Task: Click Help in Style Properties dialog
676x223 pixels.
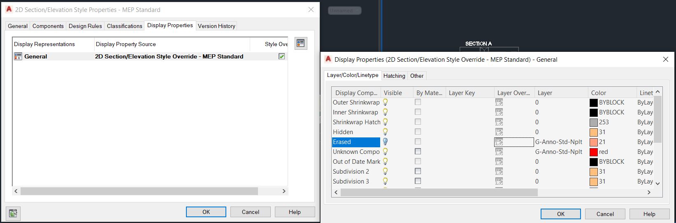Action: click(x=295, y=212)
